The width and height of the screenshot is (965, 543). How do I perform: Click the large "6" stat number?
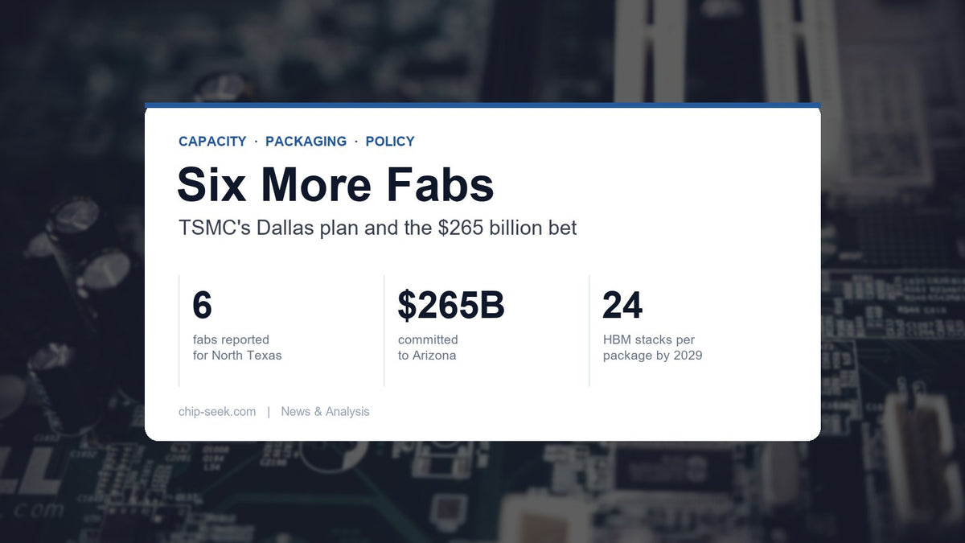pyautogui.click(x=202, y=306)
